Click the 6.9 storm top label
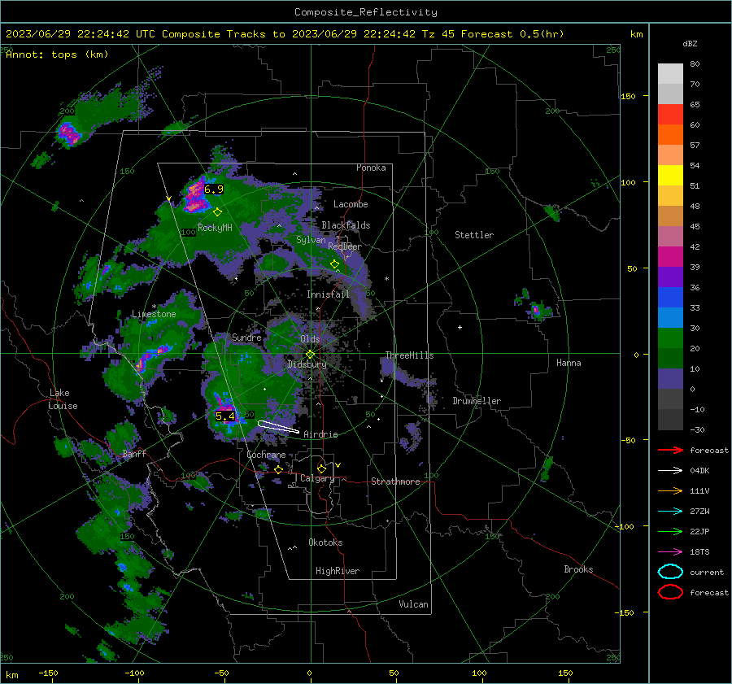Viewport: 732px width, 684px height. (214, 189)
